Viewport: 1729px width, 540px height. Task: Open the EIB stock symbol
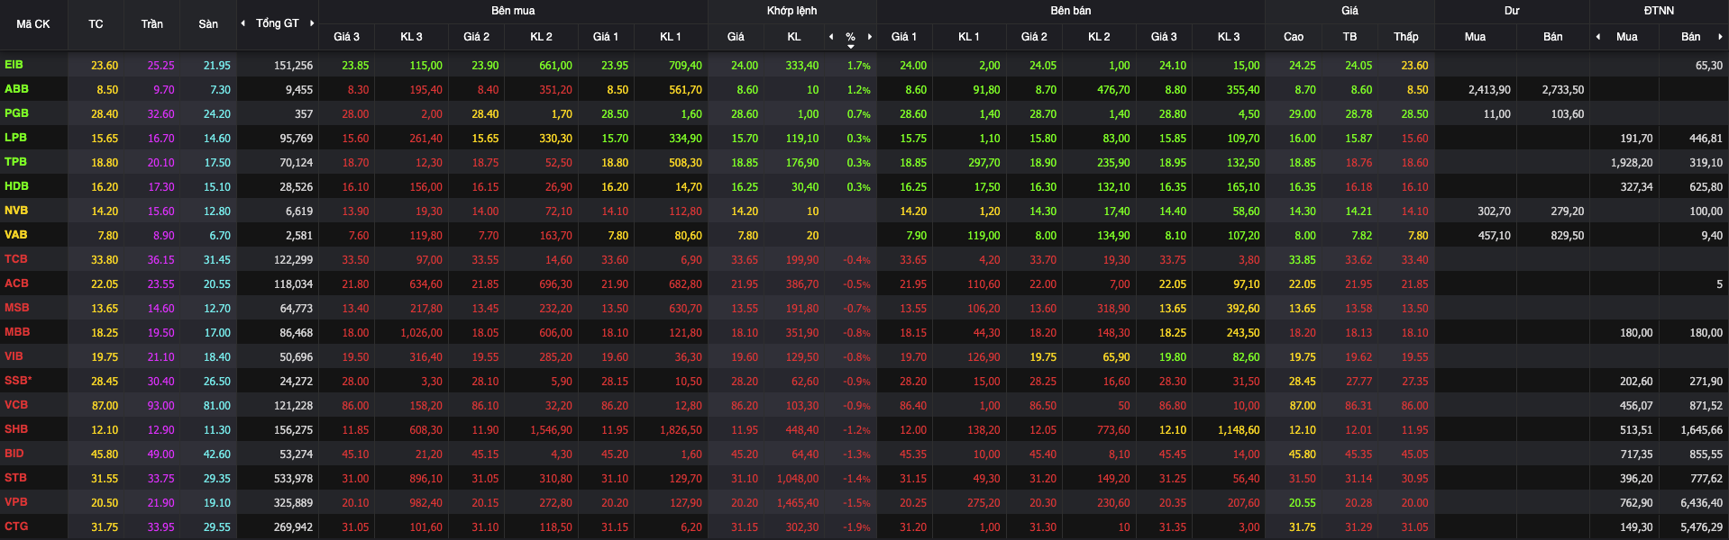tap(14, 65)
